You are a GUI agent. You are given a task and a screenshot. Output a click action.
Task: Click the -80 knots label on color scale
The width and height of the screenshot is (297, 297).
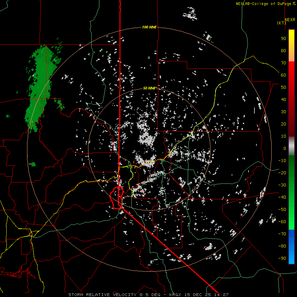click(282, 246)
